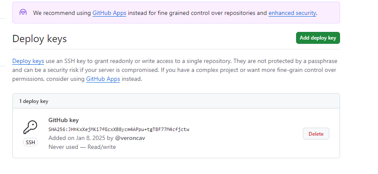
Task: Open the enhanced security link
Action: pos(292,13)
